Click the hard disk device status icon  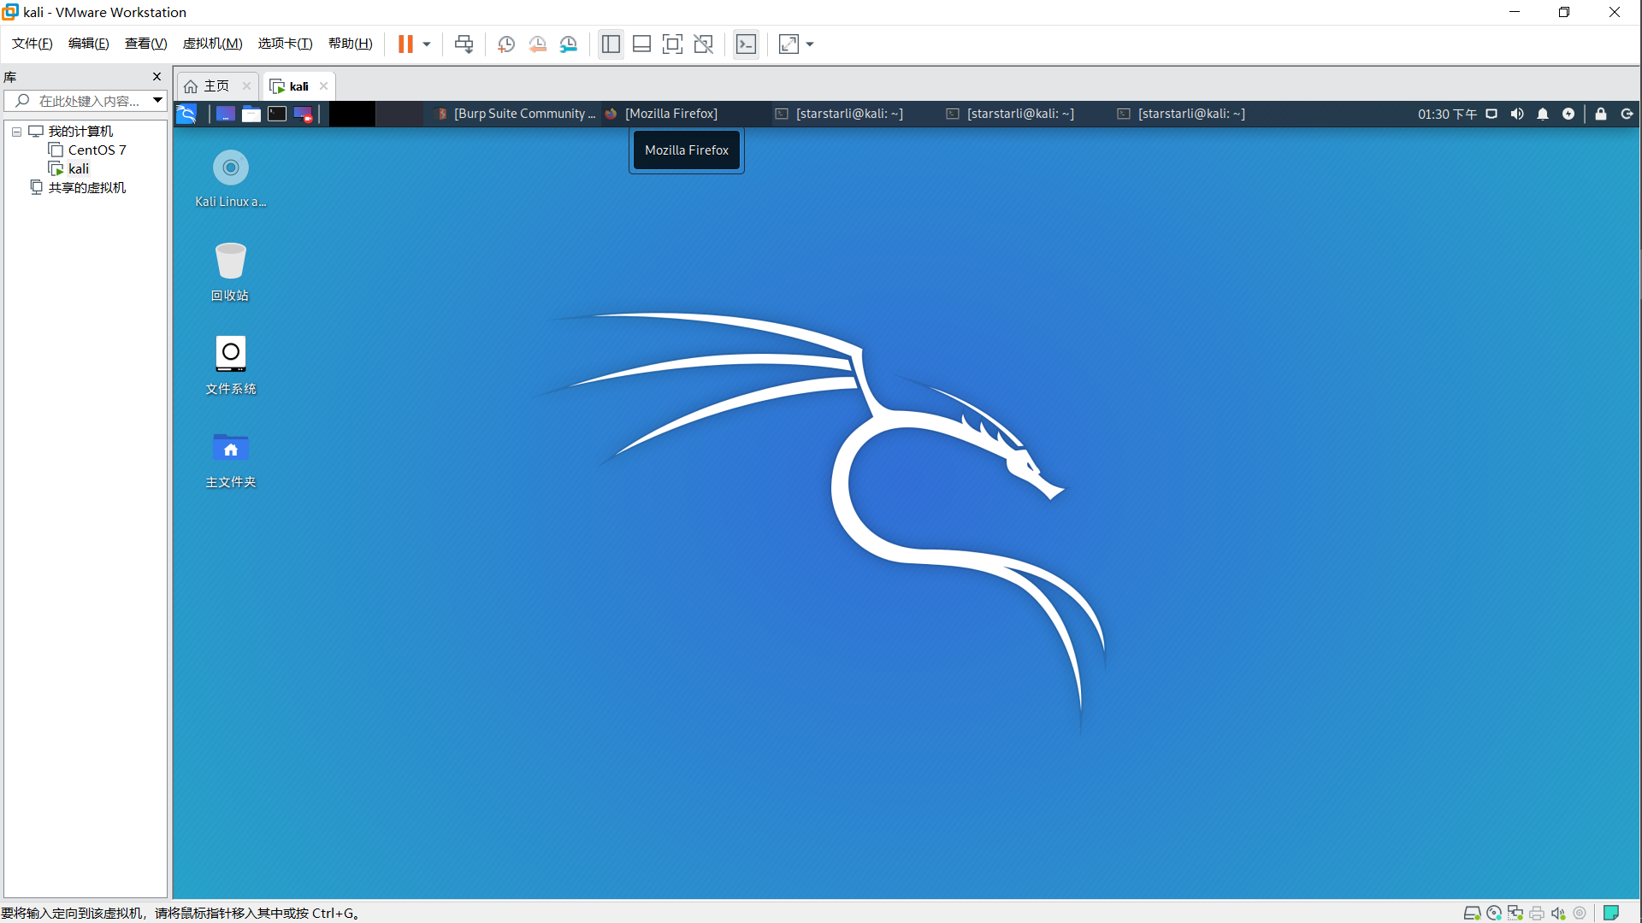pyautogui.click(x=1473, y=913)
